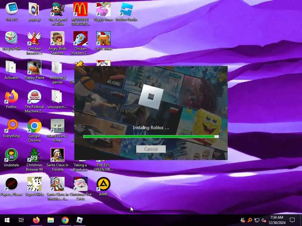Click the muted volume tray icon
The height and width of the screenshot is (226, 302).
click(x=264, y=220)
